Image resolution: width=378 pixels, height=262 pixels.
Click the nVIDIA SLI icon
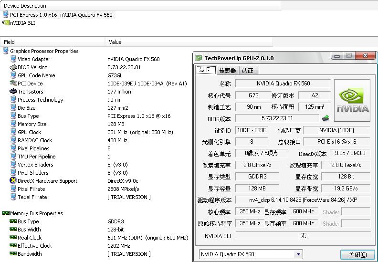pyautogui.click(x=5, y=22)
